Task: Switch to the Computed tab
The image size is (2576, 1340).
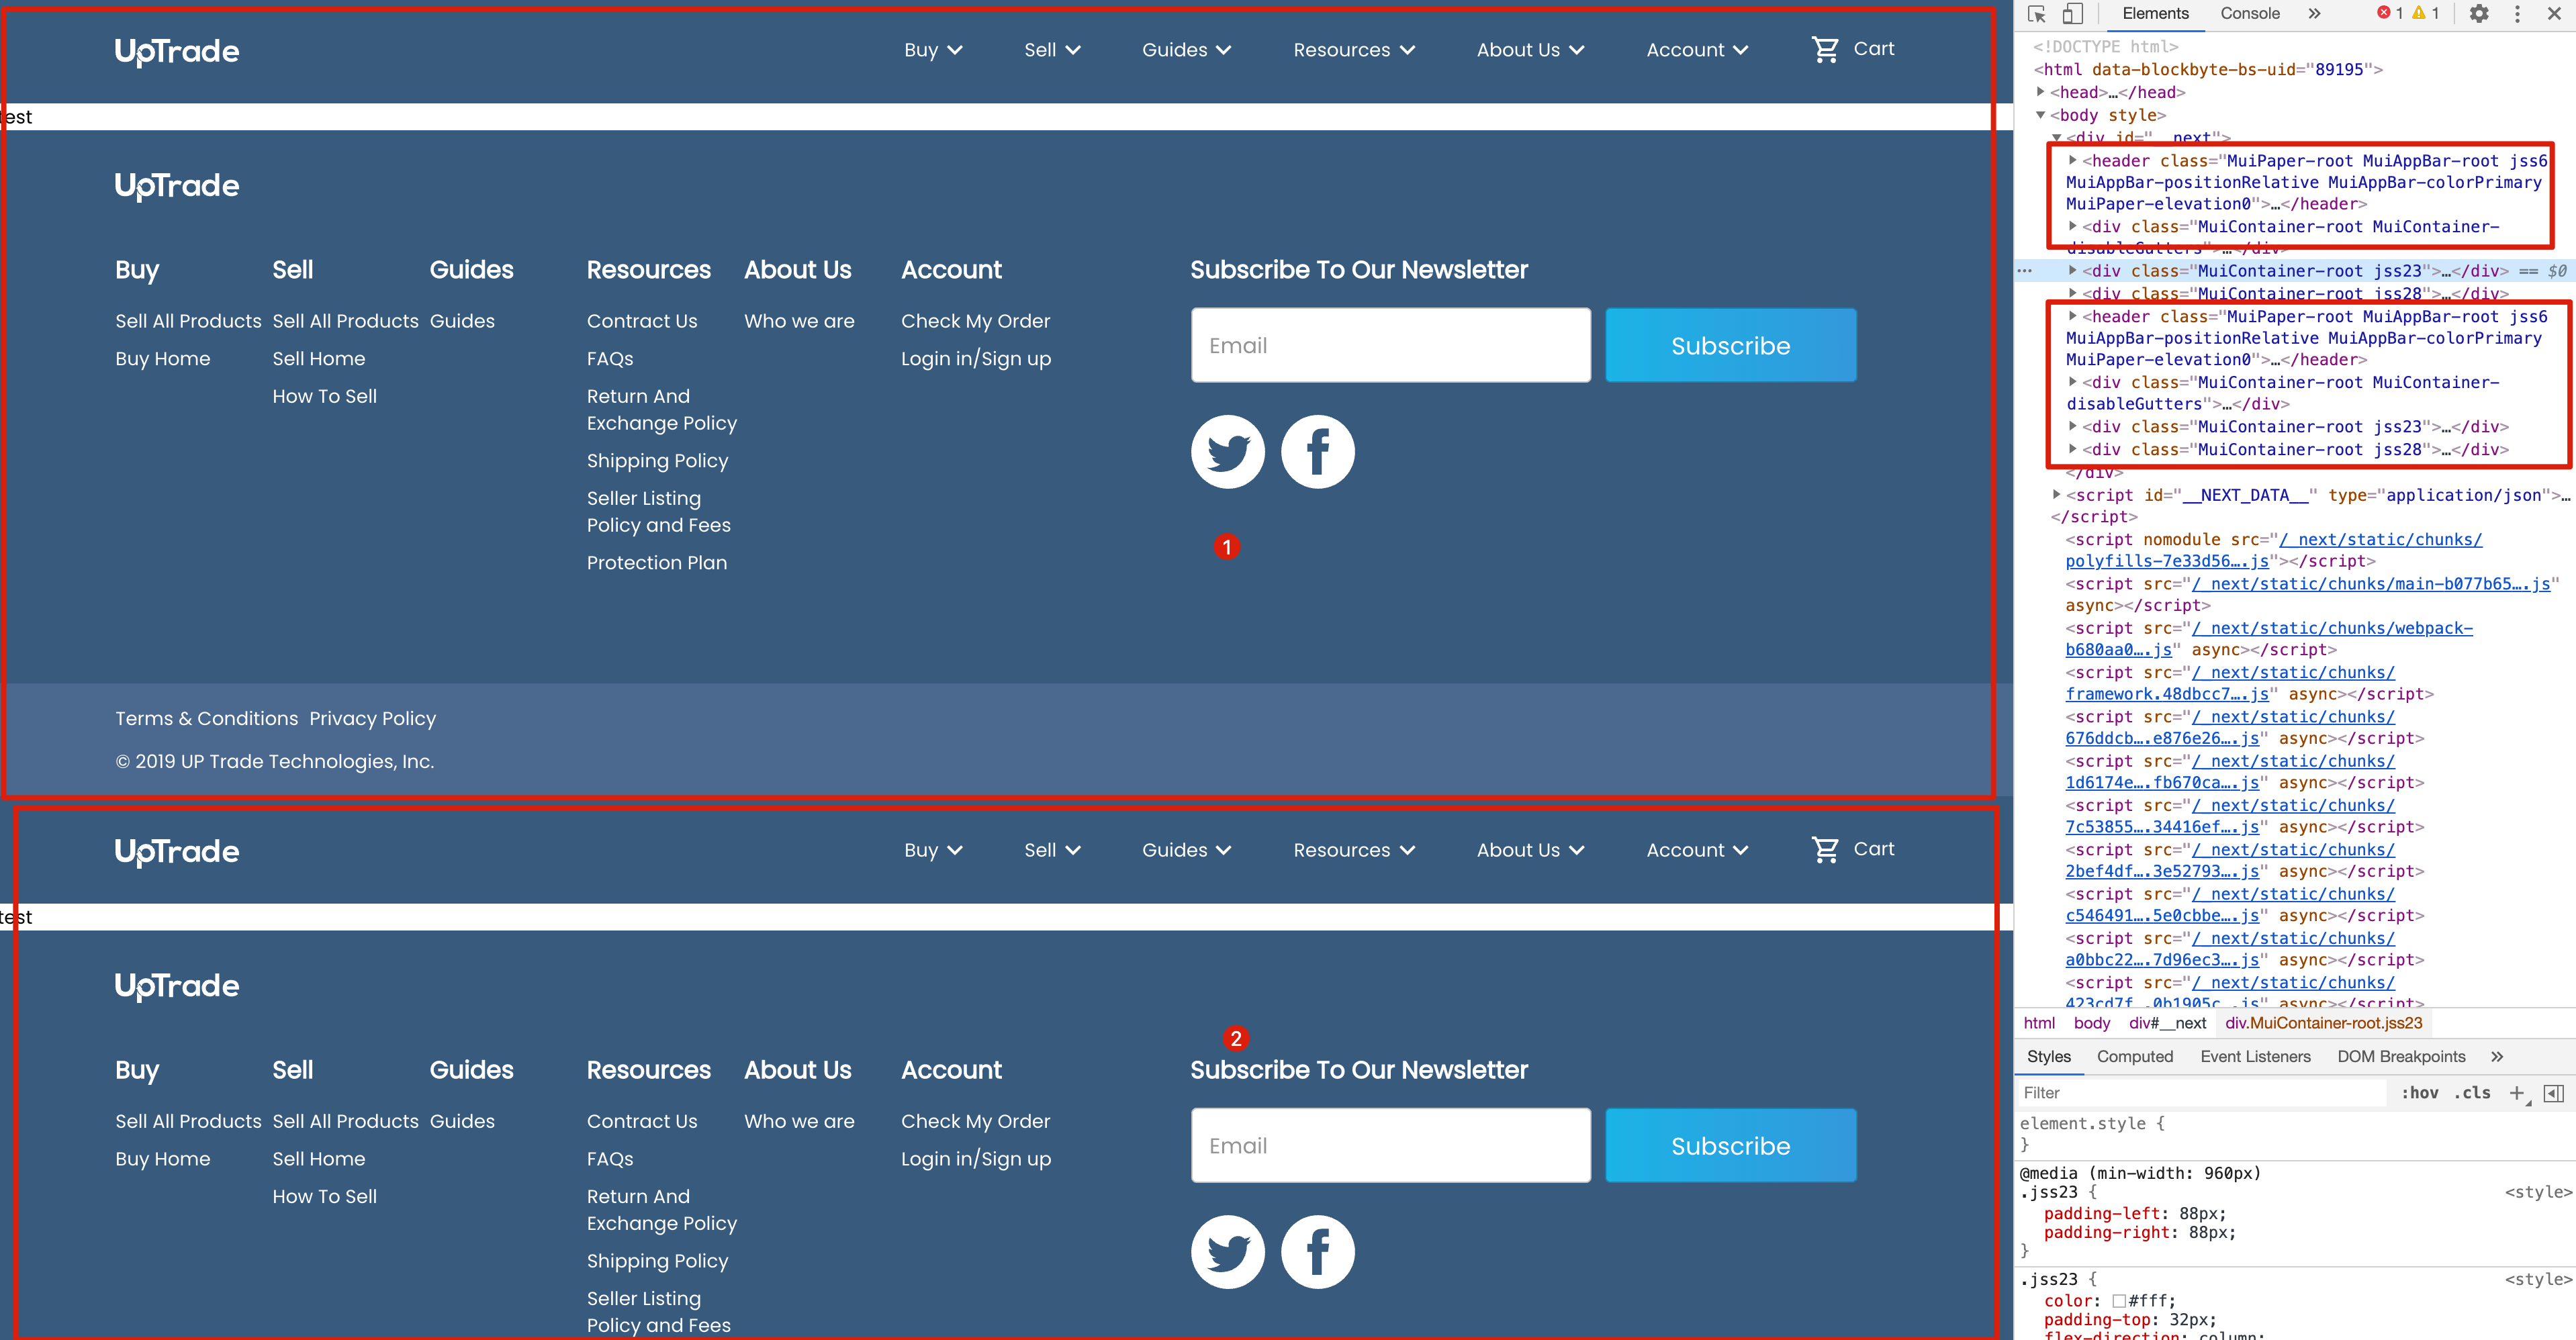Action: [x=2134, y=1056]
